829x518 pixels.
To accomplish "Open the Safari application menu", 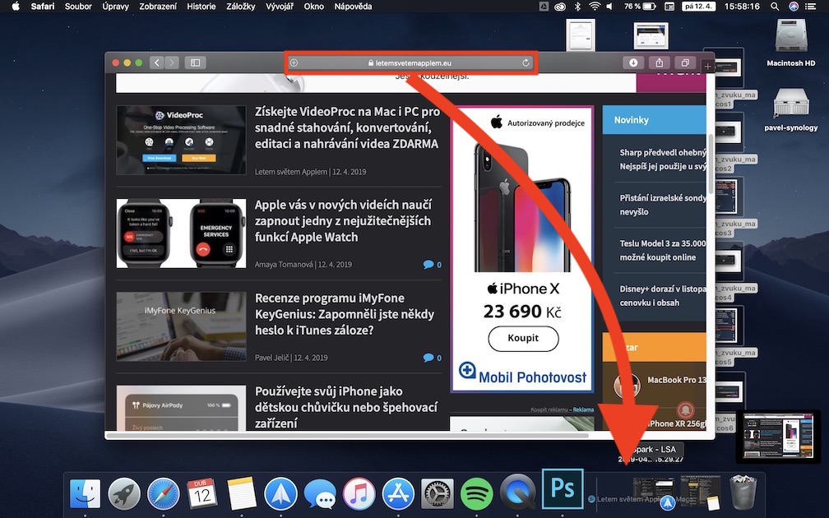I will (x=42, y=7).
